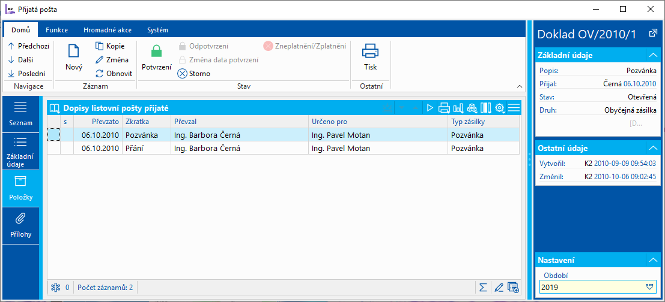Go to previous record with Předchozí
The image size is (665, 302).
pyautogui.click(x=28, y=46)
